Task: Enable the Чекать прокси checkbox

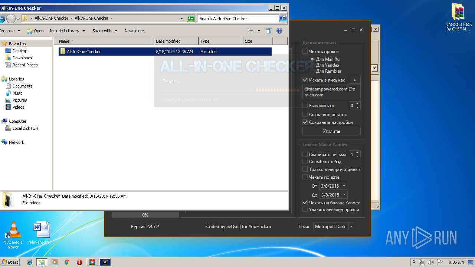Action: [305, 52]
